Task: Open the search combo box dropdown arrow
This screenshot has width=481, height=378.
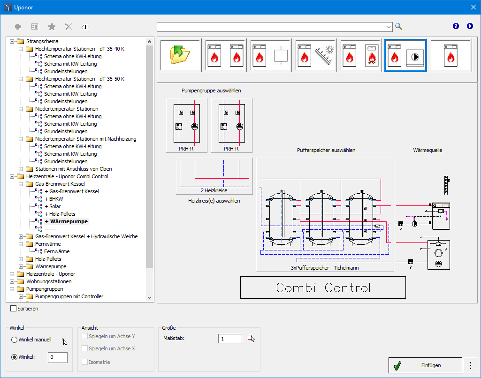Action: coord(388,27)
